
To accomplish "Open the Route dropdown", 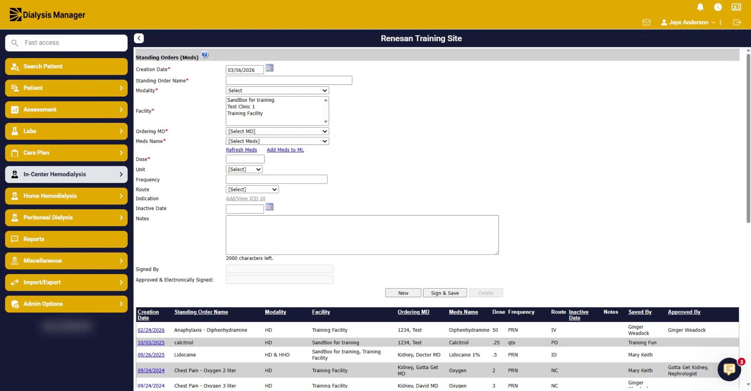I will pyautogui.click(x=252, y=190).
